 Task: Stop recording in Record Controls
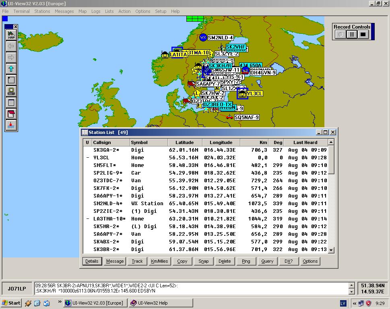point(363,35)
